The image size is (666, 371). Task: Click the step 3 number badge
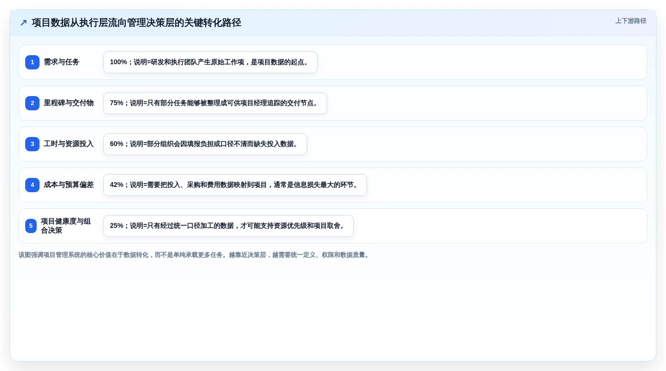32,144
